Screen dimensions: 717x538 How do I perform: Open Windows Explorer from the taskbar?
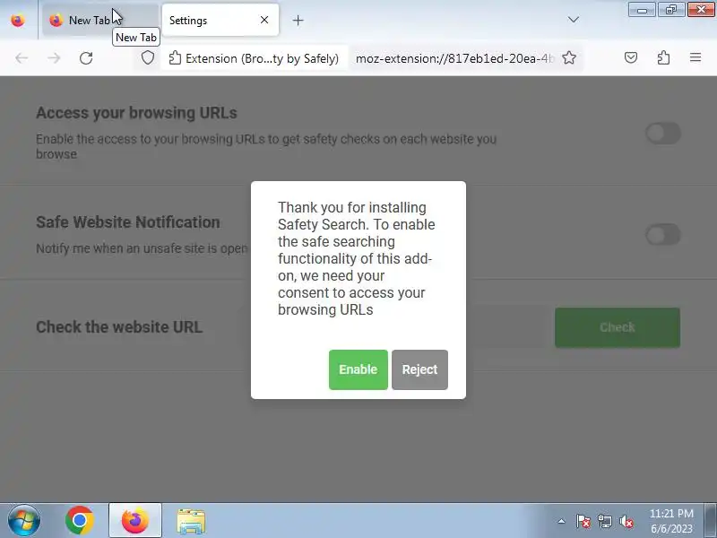[191, 521]
